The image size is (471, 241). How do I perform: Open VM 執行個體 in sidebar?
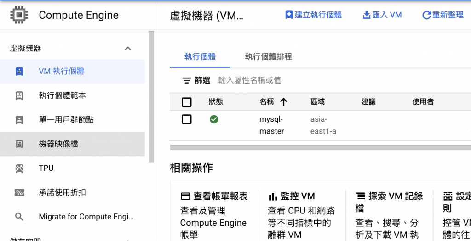click(x=72, y=71)
